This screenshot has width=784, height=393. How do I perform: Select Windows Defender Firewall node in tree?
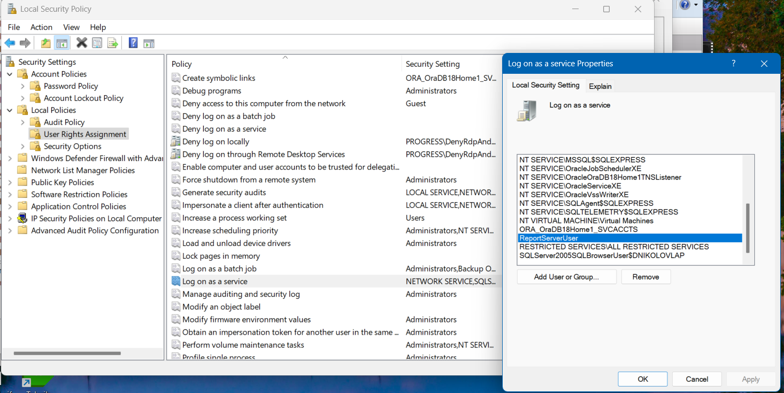point(97,158)
